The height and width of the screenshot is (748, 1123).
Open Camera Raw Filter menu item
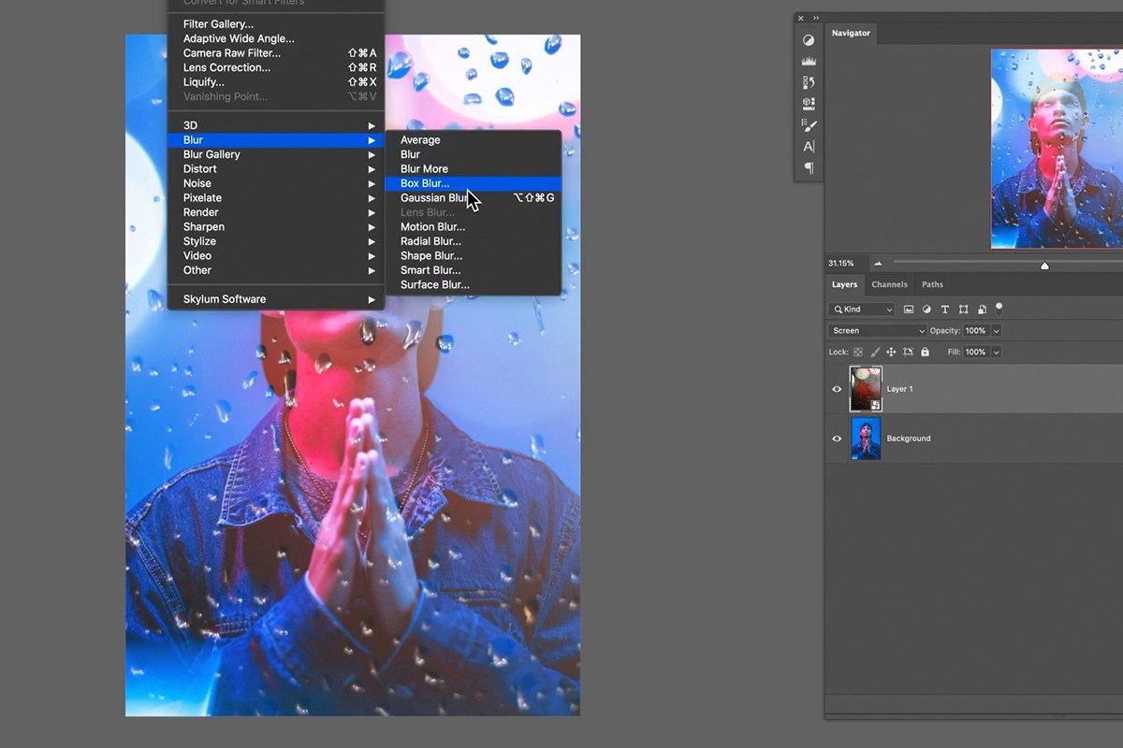click(276, 53)
